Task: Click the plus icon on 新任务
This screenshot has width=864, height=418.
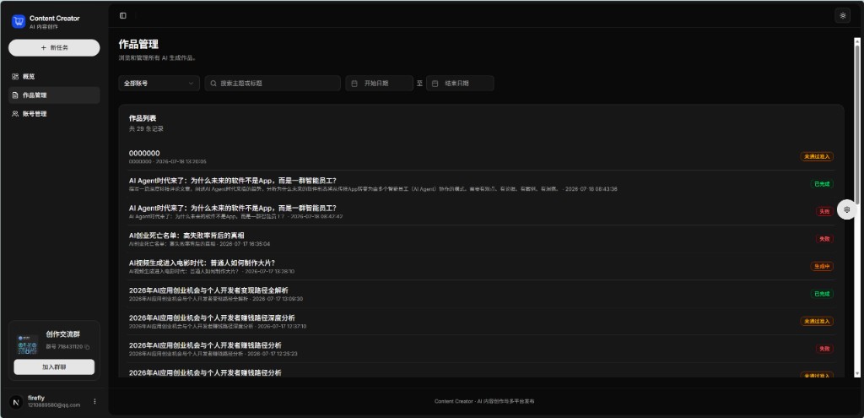Action: 44,48
